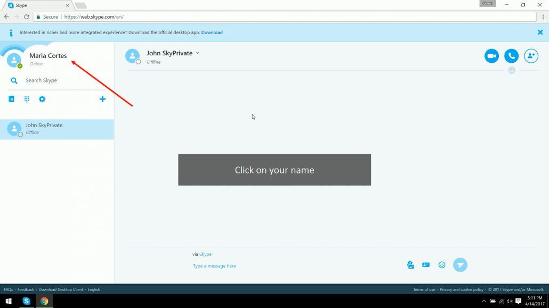Open Skype app from the taskbar
Viewport: 549px width, 308px height.
click(26, 301)
